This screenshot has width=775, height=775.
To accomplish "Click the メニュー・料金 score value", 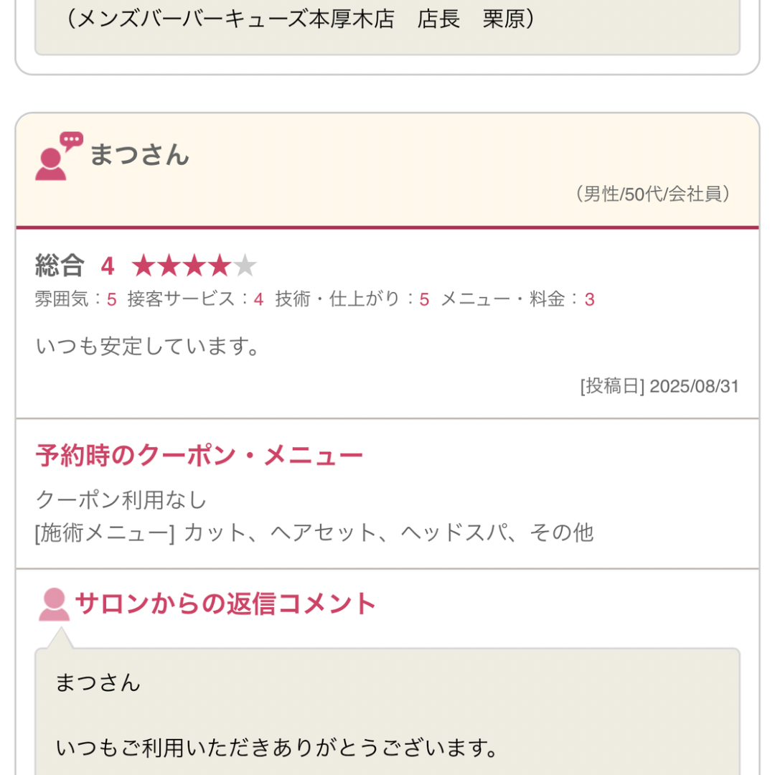I will 589,300.
